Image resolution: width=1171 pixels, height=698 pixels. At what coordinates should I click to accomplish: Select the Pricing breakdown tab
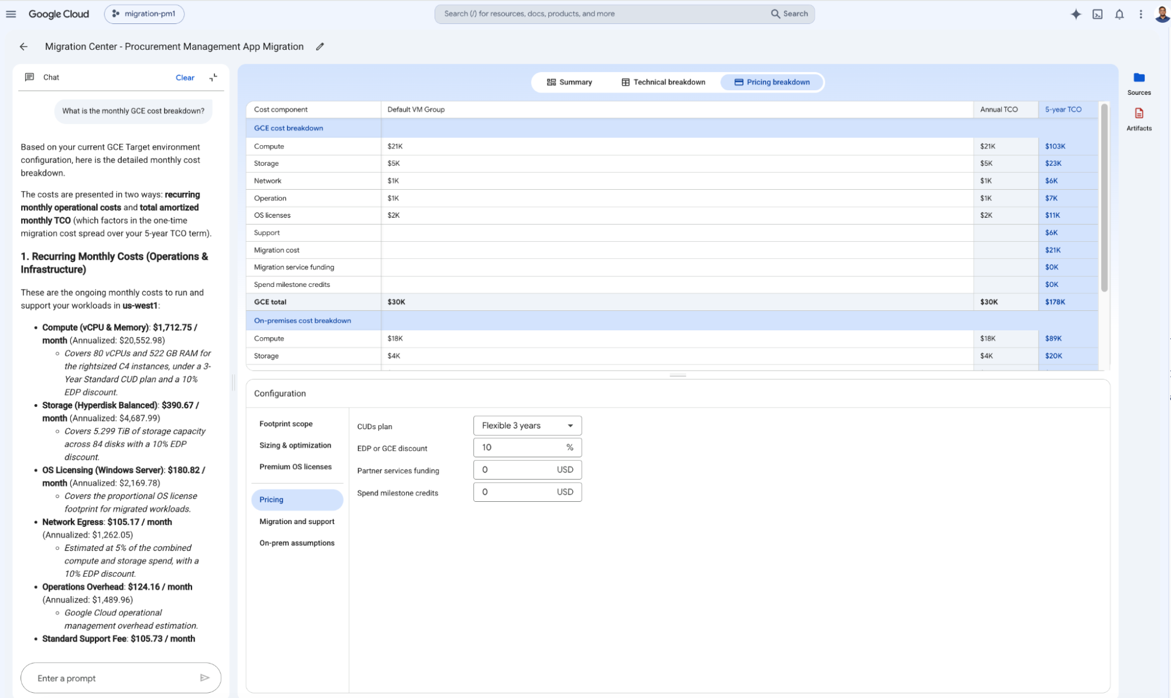[772, 82]
